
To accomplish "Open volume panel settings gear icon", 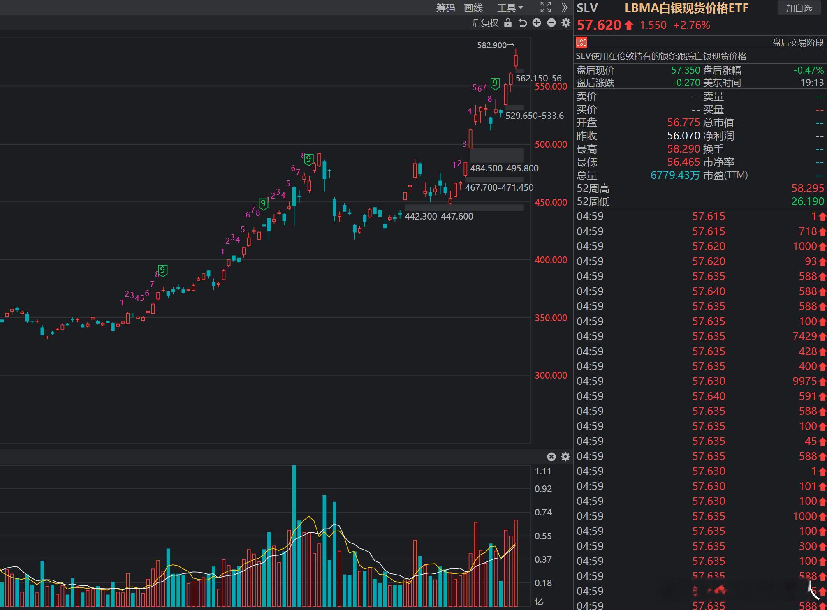I will tap(566, 457).
